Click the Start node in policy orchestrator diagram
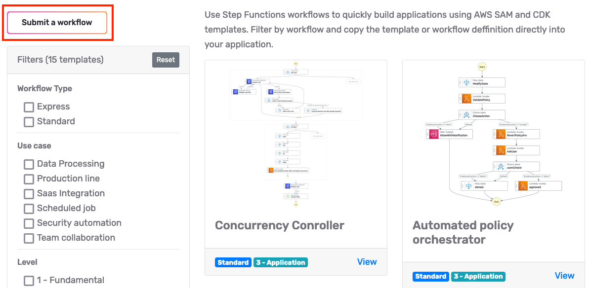The width and height of the screenshot is (589, 288). (482, 67)
